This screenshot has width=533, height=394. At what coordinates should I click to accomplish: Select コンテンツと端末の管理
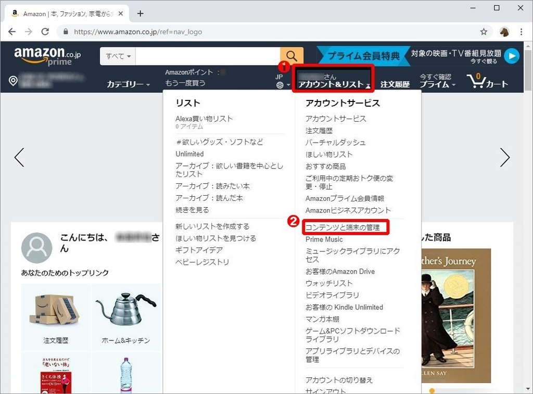point(342,227)
